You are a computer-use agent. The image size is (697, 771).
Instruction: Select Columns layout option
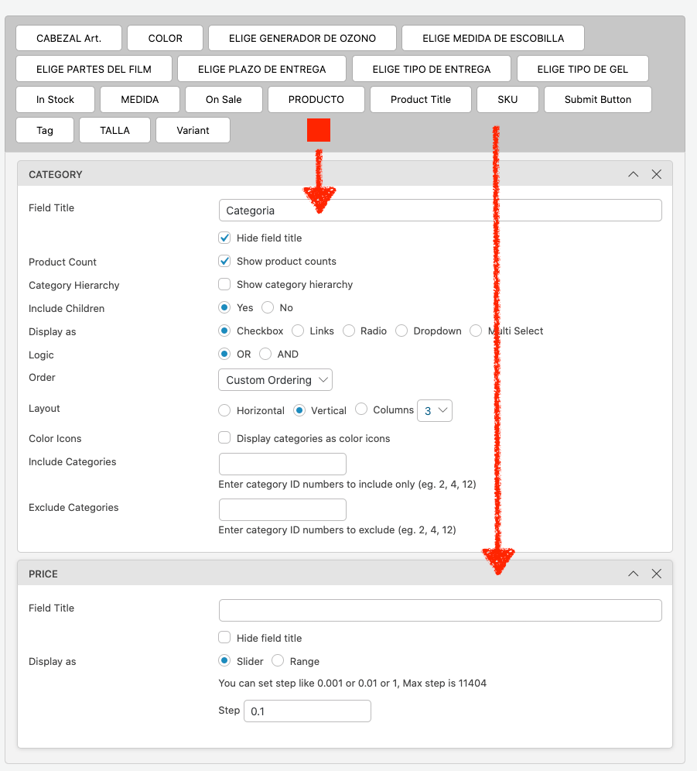tap(360, 409)
